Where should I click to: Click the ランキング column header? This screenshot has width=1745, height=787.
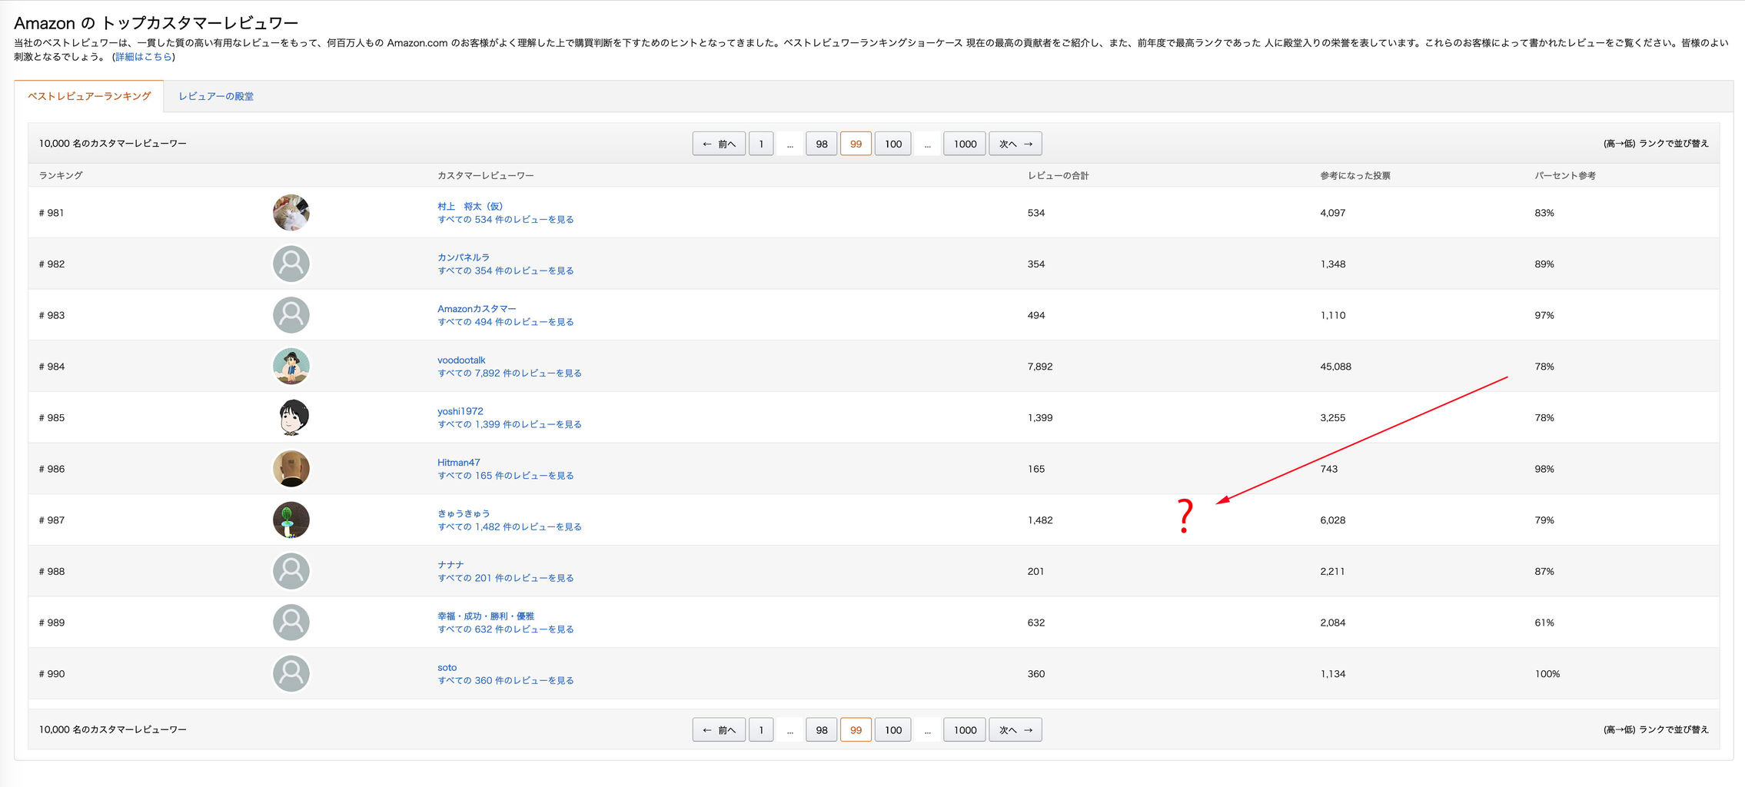(61, 175)
